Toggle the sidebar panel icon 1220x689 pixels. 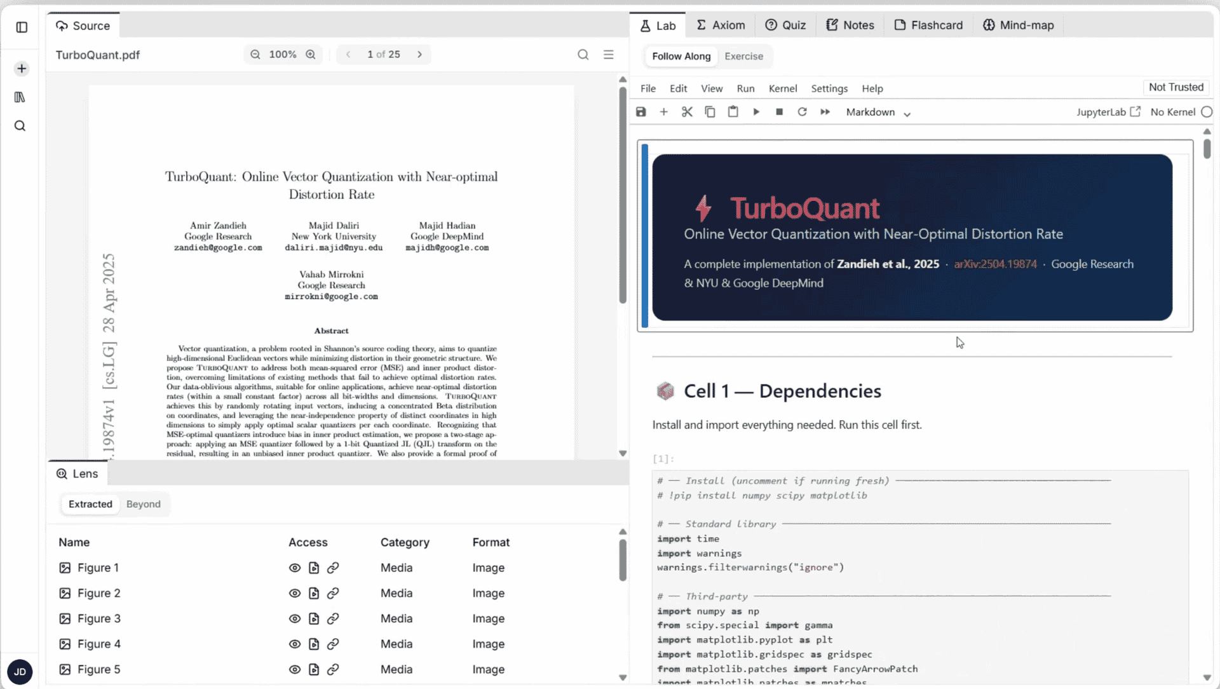coord(22,27)
